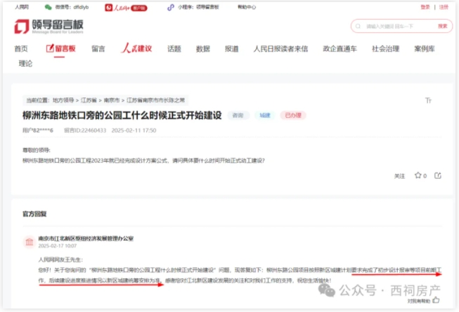Click the government office avatar icon
The width and height of the screenshot is (459, 312).
tap(28, 243)
